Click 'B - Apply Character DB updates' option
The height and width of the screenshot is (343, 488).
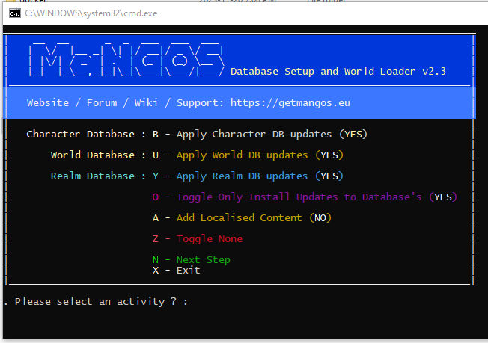tap(242, 135)
